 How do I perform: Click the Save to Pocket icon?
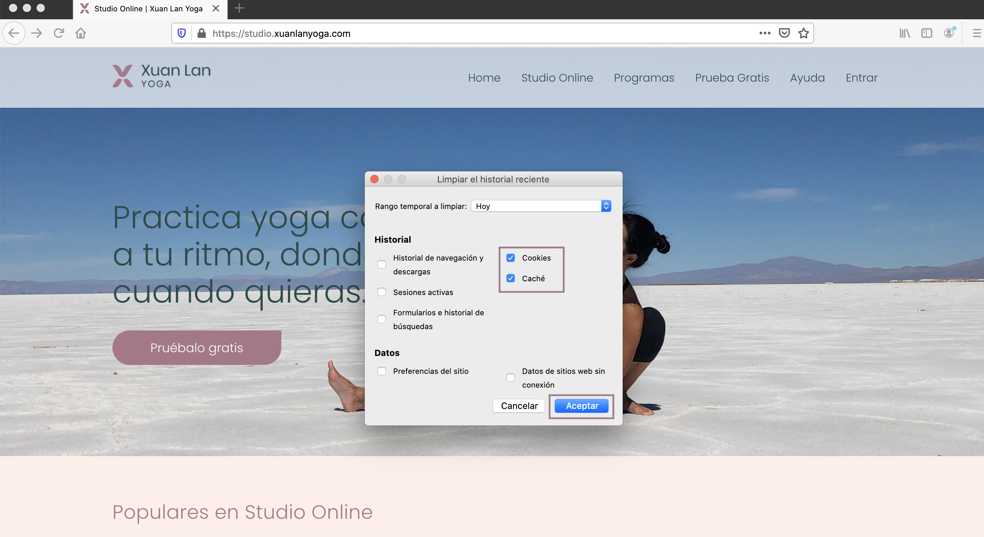coord(784,33)
